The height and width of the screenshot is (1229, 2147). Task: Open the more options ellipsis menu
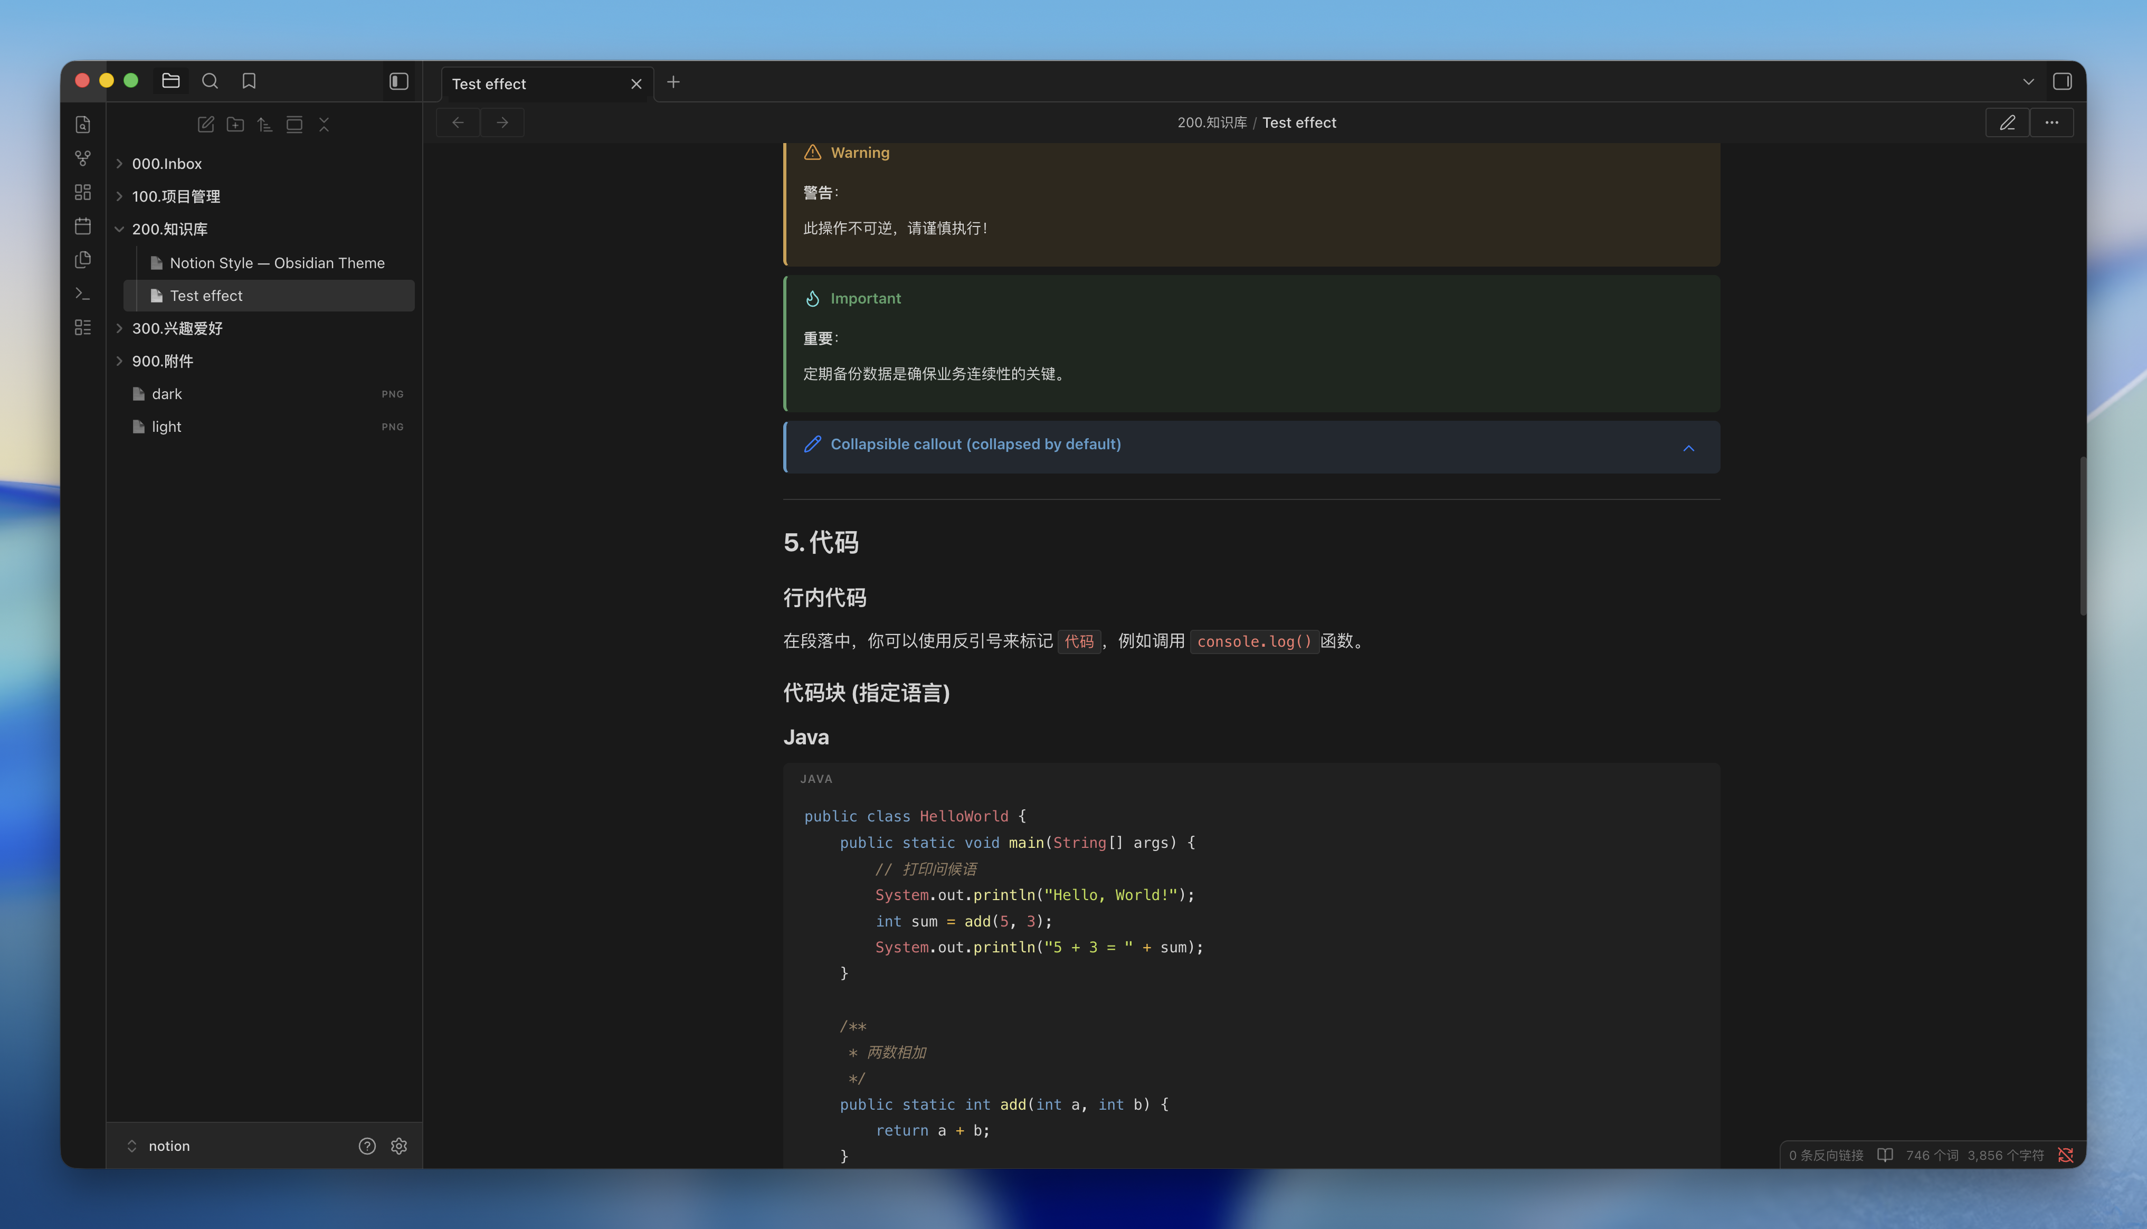[x=2051, y=123]
